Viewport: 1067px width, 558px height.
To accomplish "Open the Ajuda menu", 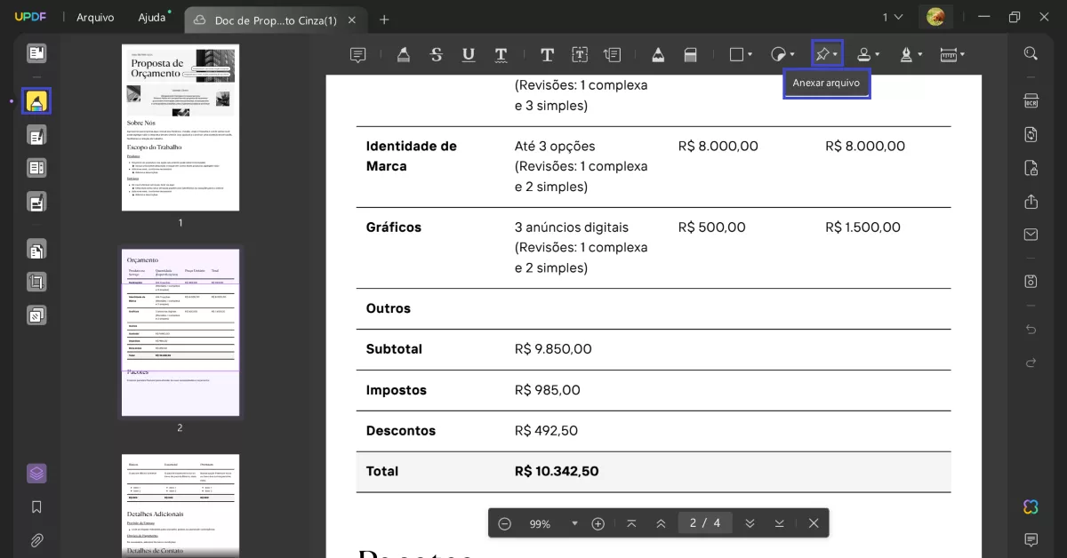I will (x=151, y=17).
